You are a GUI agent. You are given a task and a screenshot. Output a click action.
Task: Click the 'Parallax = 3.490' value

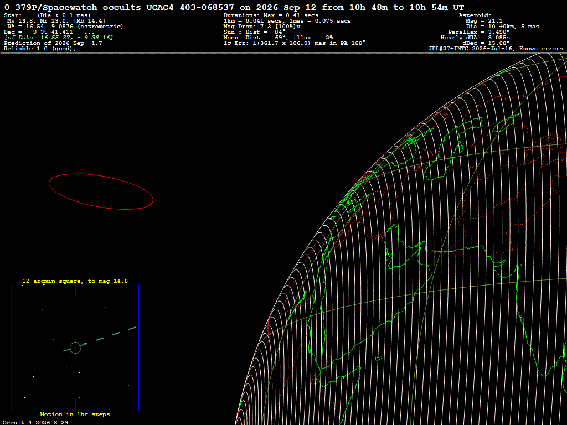tap(479, 32)
